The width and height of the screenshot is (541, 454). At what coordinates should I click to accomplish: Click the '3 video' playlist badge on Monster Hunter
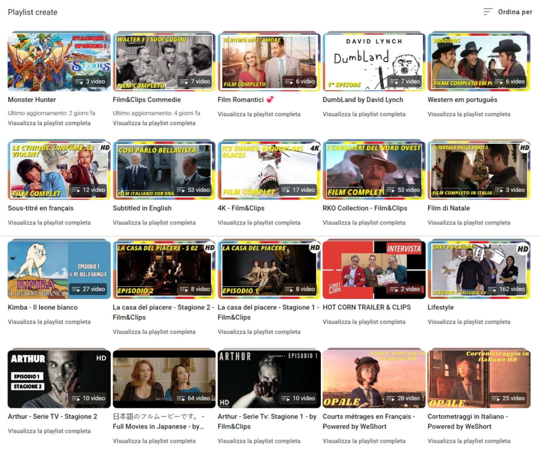(90, 82)
